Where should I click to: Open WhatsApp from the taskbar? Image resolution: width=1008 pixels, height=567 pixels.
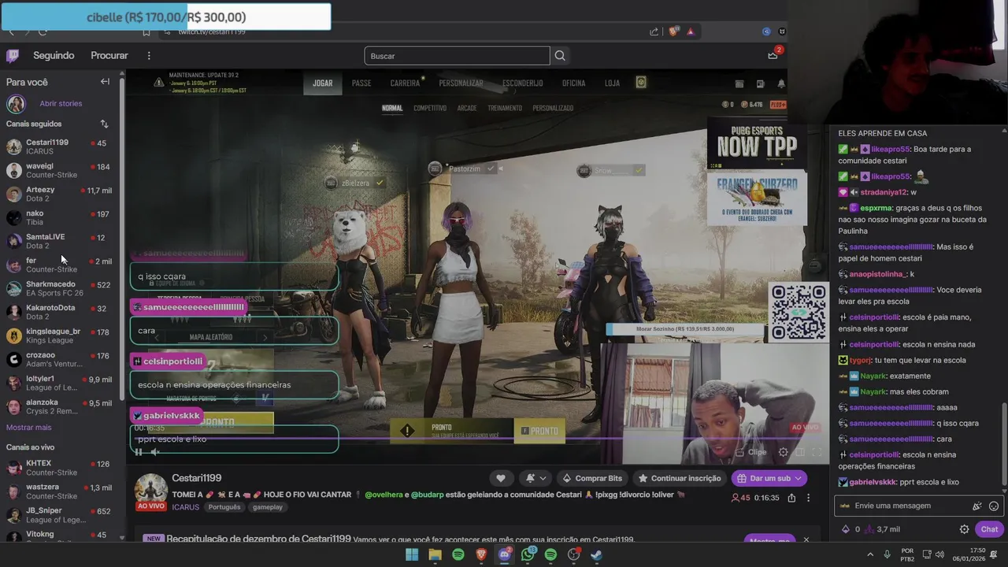pyautogui.click(x=528, y=554)
